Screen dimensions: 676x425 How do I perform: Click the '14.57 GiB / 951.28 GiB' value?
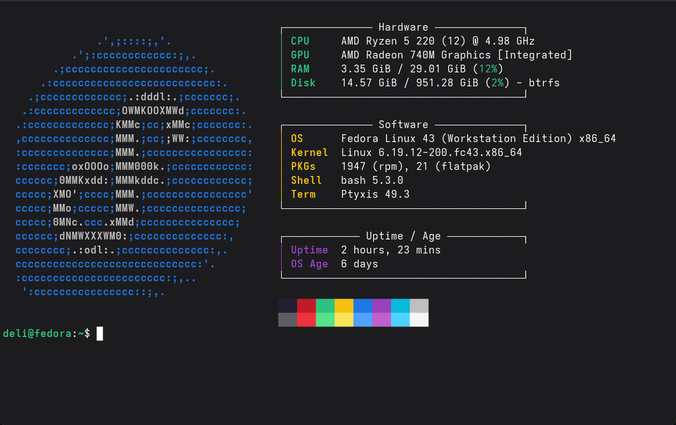(410, 83)
